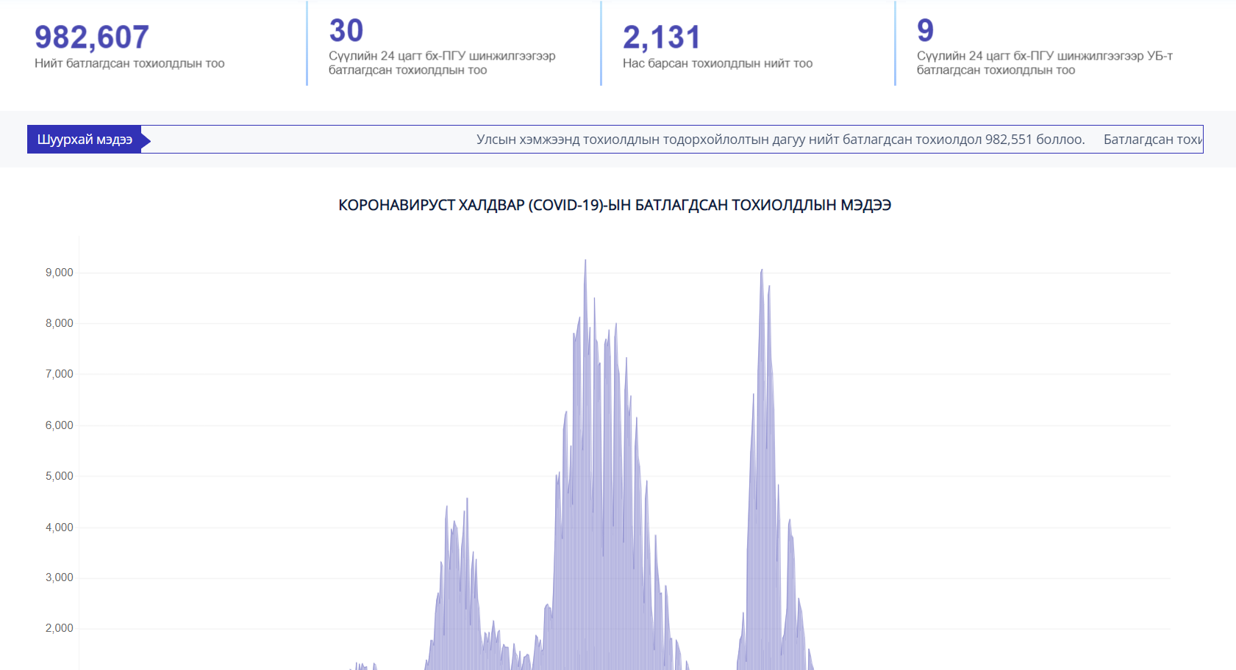Click the 6,000 y-axis label

pos(60,425)
